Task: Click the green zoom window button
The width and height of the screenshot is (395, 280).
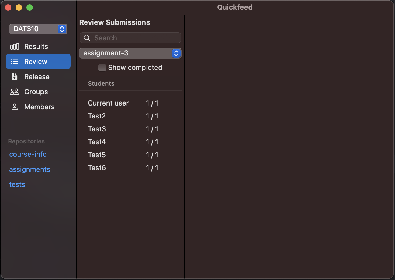Action: click(x=30, y=8)
